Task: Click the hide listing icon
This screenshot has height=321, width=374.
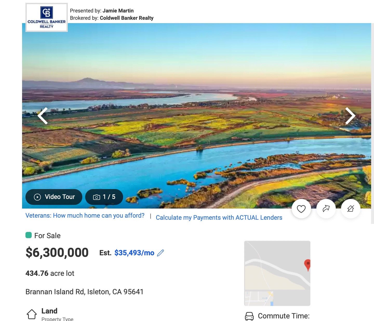Action: point(351,209)
